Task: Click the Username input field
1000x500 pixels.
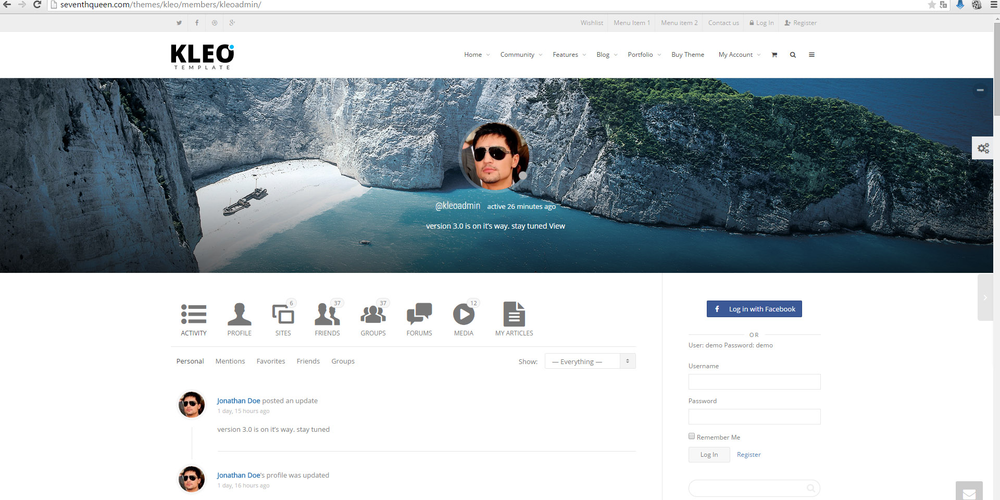Action: point(754,382)
